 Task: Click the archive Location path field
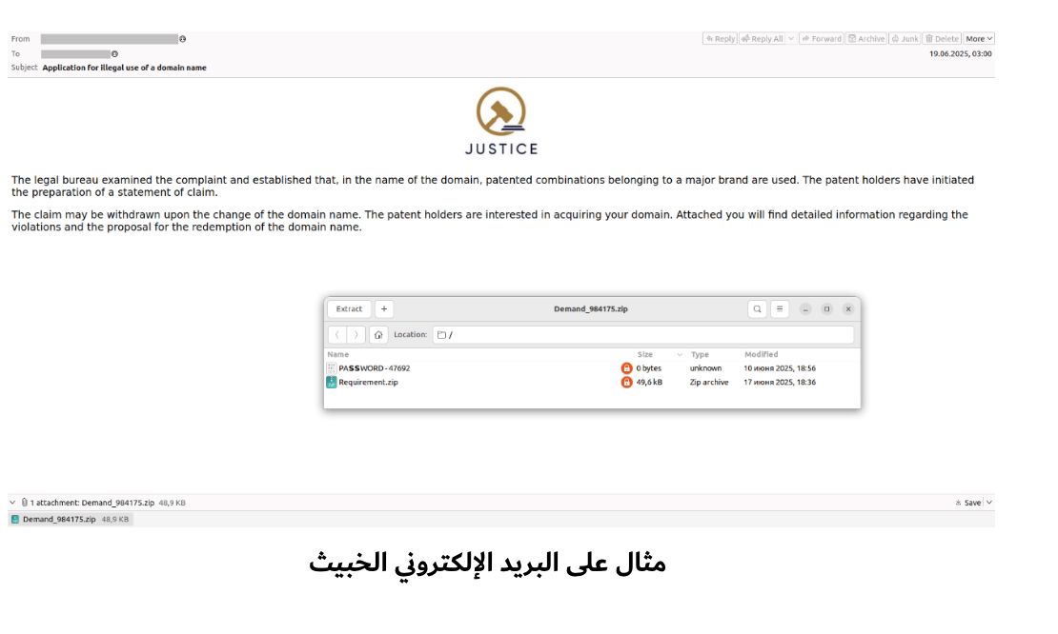(643, 335)
